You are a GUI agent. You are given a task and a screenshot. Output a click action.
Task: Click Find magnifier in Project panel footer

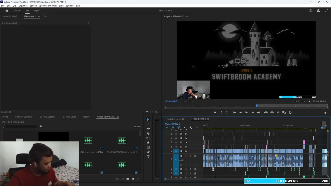pos(122,179)
